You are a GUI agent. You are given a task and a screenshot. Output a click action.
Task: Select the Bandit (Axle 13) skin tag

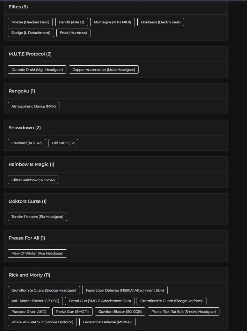(71, 22)
